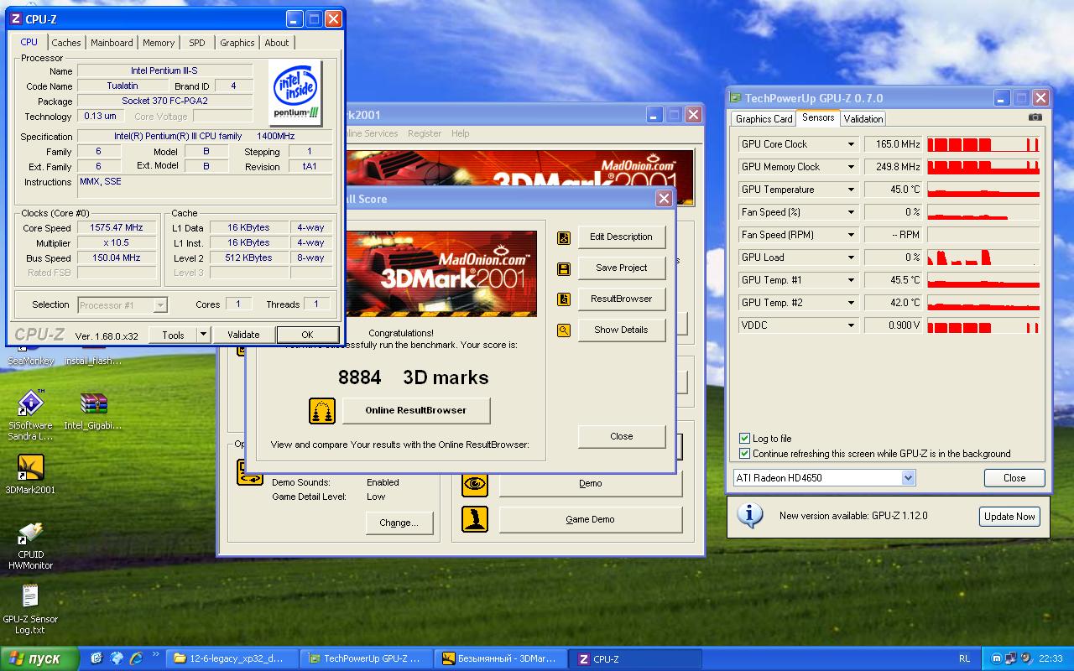The width and height of the screenshot is (1074, 671).
Task: Click Show Details in the score dialog
Action: coord(621,330)
